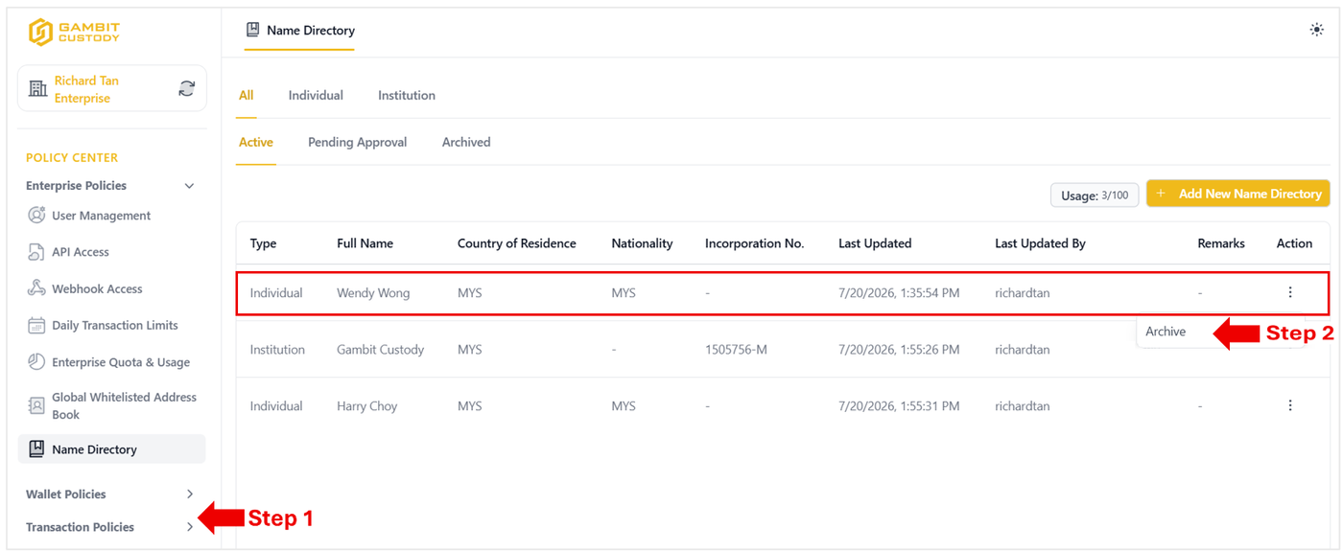This screenshot has width=1343, height=552.
Task: Click the Richard Tan Enterprise building icon
Action: (37, 89)
